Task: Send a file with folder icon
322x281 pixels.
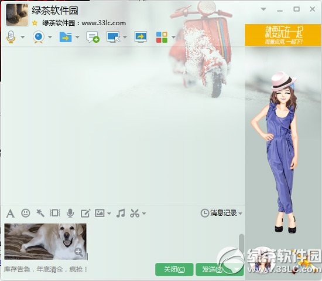Action: (66, 37)
